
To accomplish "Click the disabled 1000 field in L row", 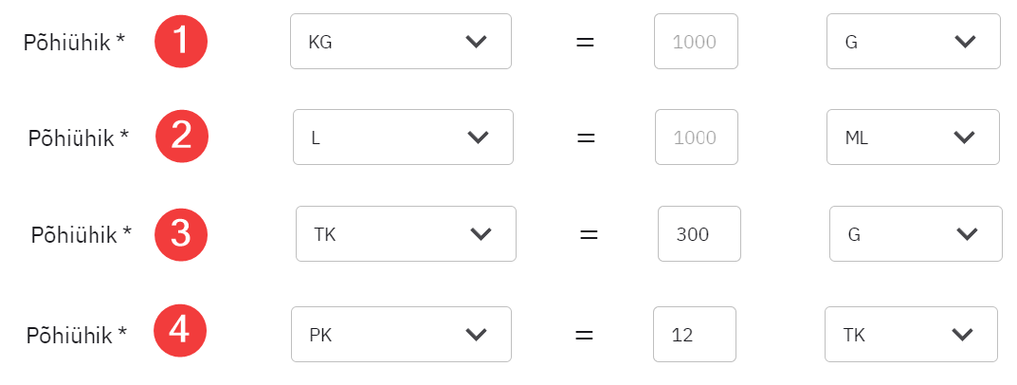I will tap(697, 137).
